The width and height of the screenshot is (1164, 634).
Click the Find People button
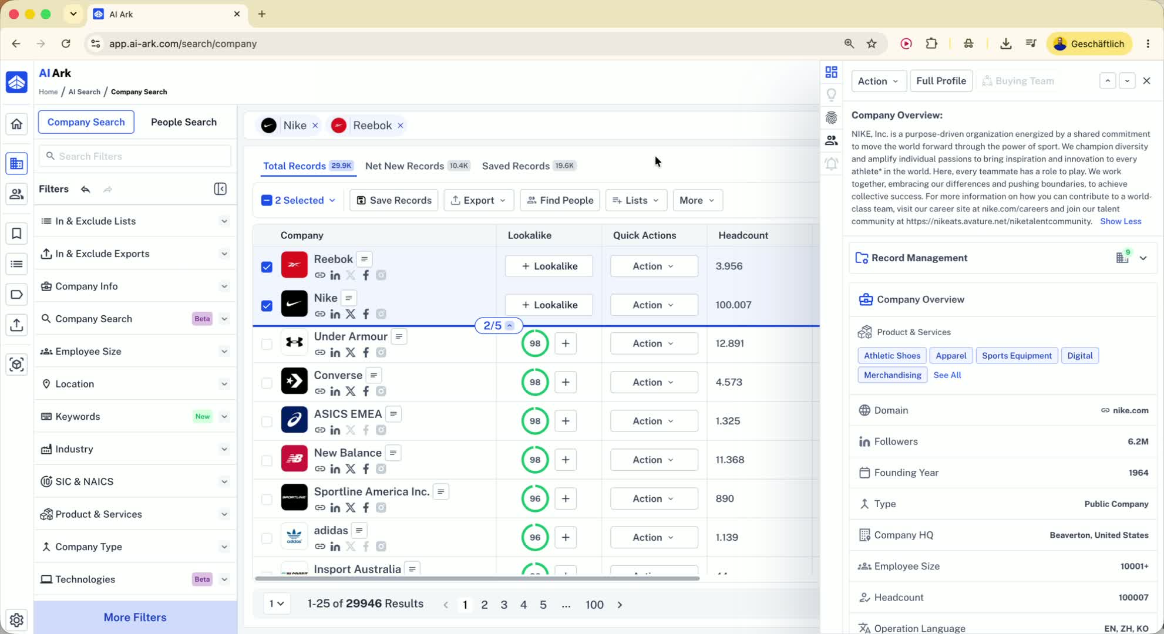tap(560, 200)
